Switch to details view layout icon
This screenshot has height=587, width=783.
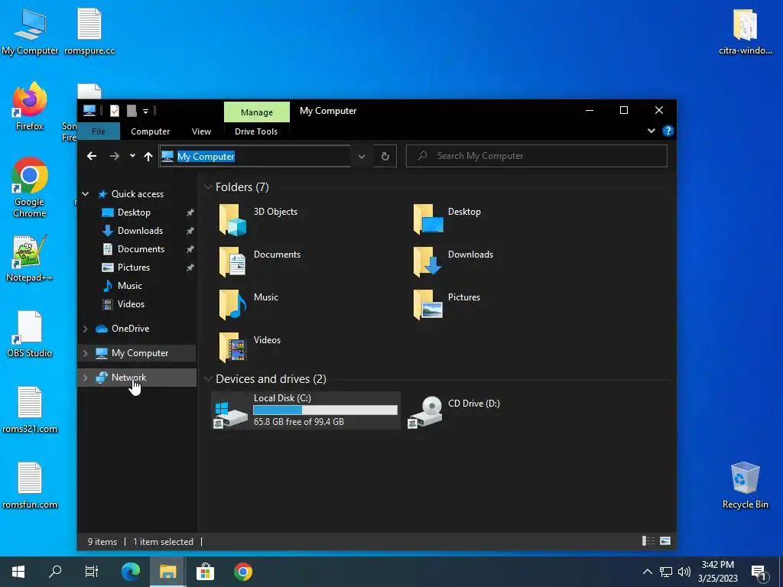(x=648, y=541)
